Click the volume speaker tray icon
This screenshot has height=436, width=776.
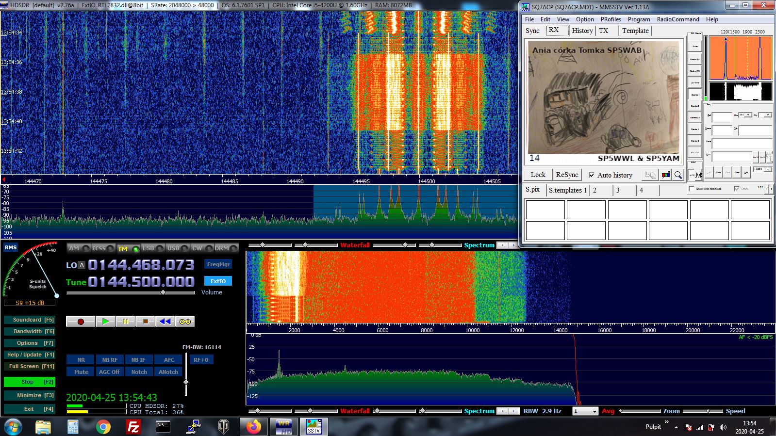[x=723, y=427]
